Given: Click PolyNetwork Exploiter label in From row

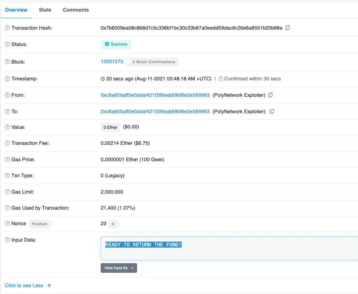Looking at the screenshot, I should 239,95.
